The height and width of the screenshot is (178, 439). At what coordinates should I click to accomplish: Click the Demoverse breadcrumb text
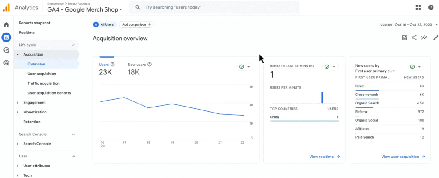[x=55, y=3]
